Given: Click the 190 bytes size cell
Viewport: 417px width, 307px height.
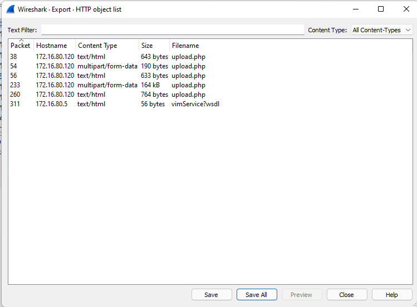Looking at the screenshot, I should click(x=154, y=66).
